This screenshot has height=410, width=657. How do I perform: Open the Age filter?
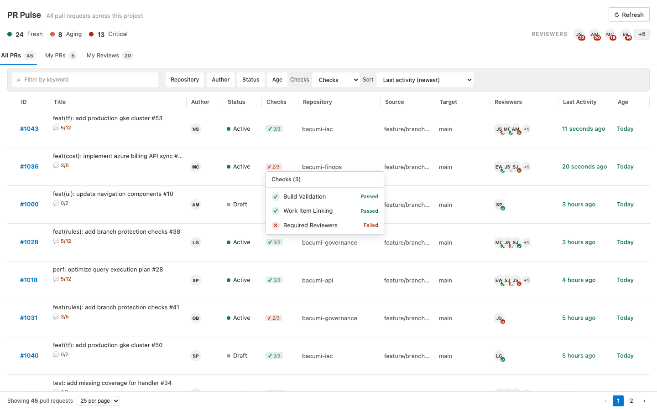[x=277, y=80]
